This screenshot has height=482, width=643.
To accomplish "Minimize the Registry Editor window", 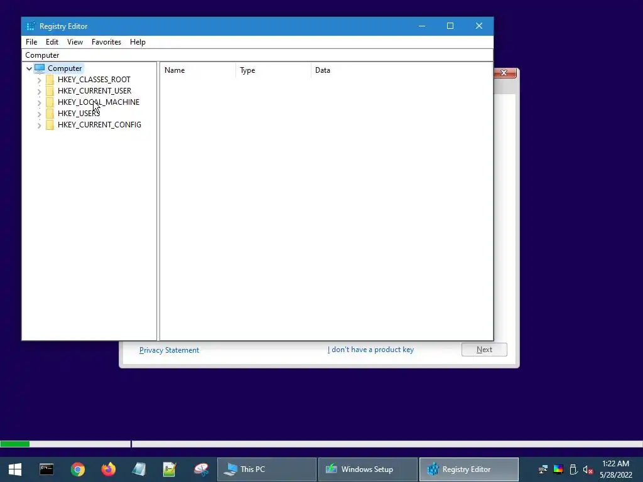I will pyautogui.click(x=422, y=26).
